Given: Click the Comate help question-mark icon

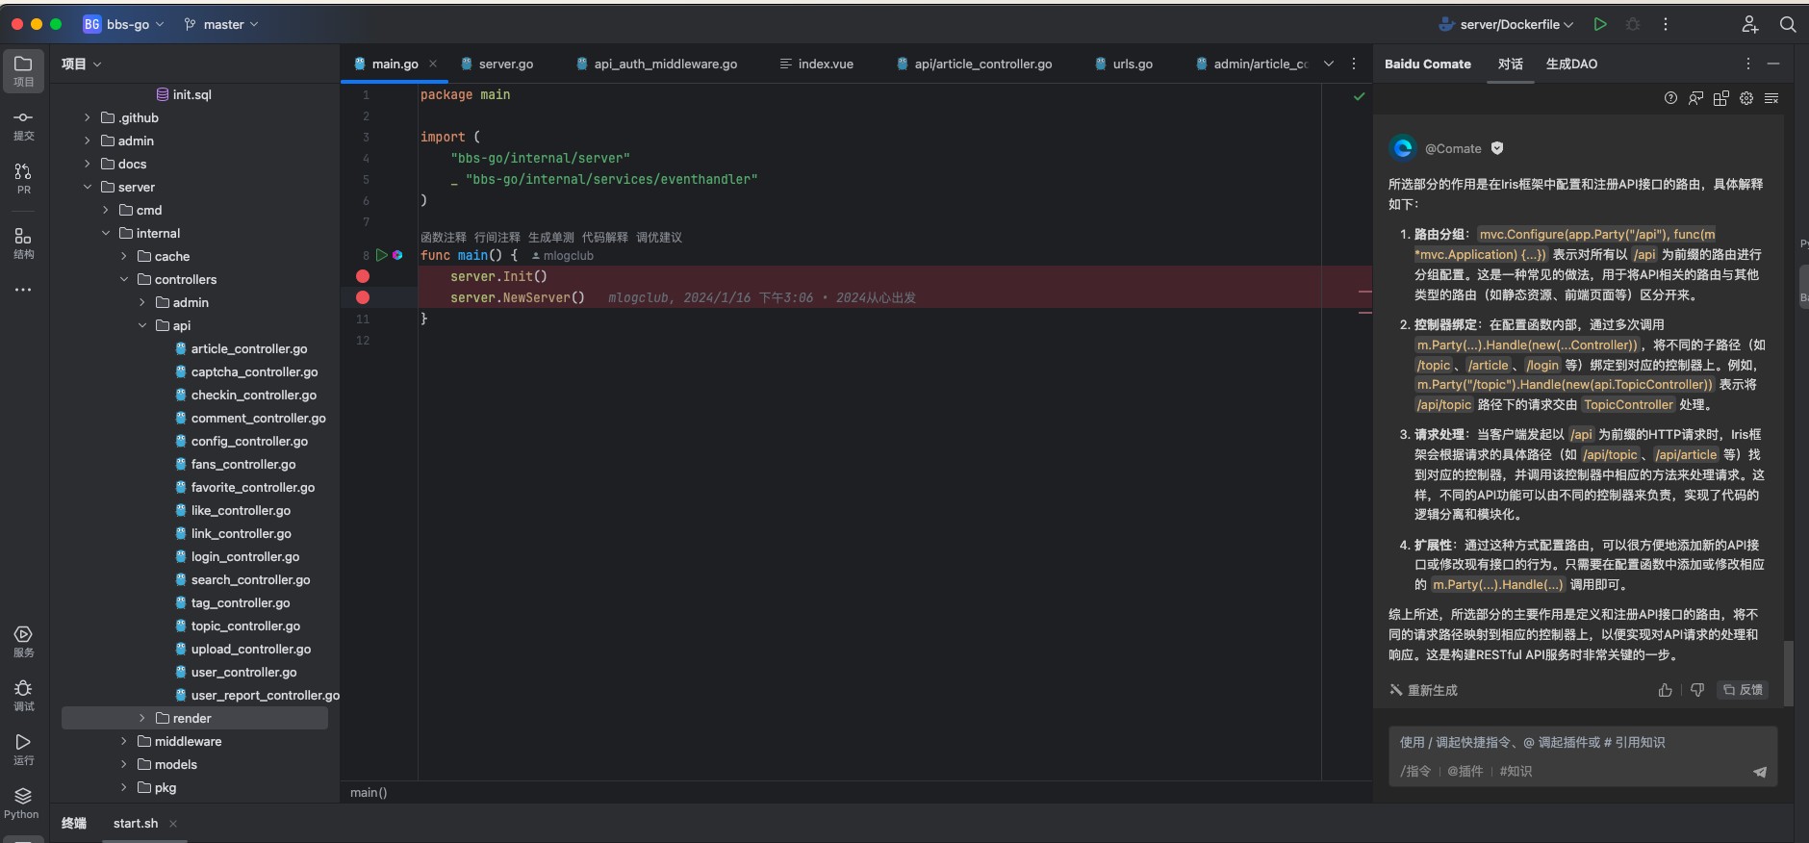Looking at the screenshot, I should tap(1670, 98).
